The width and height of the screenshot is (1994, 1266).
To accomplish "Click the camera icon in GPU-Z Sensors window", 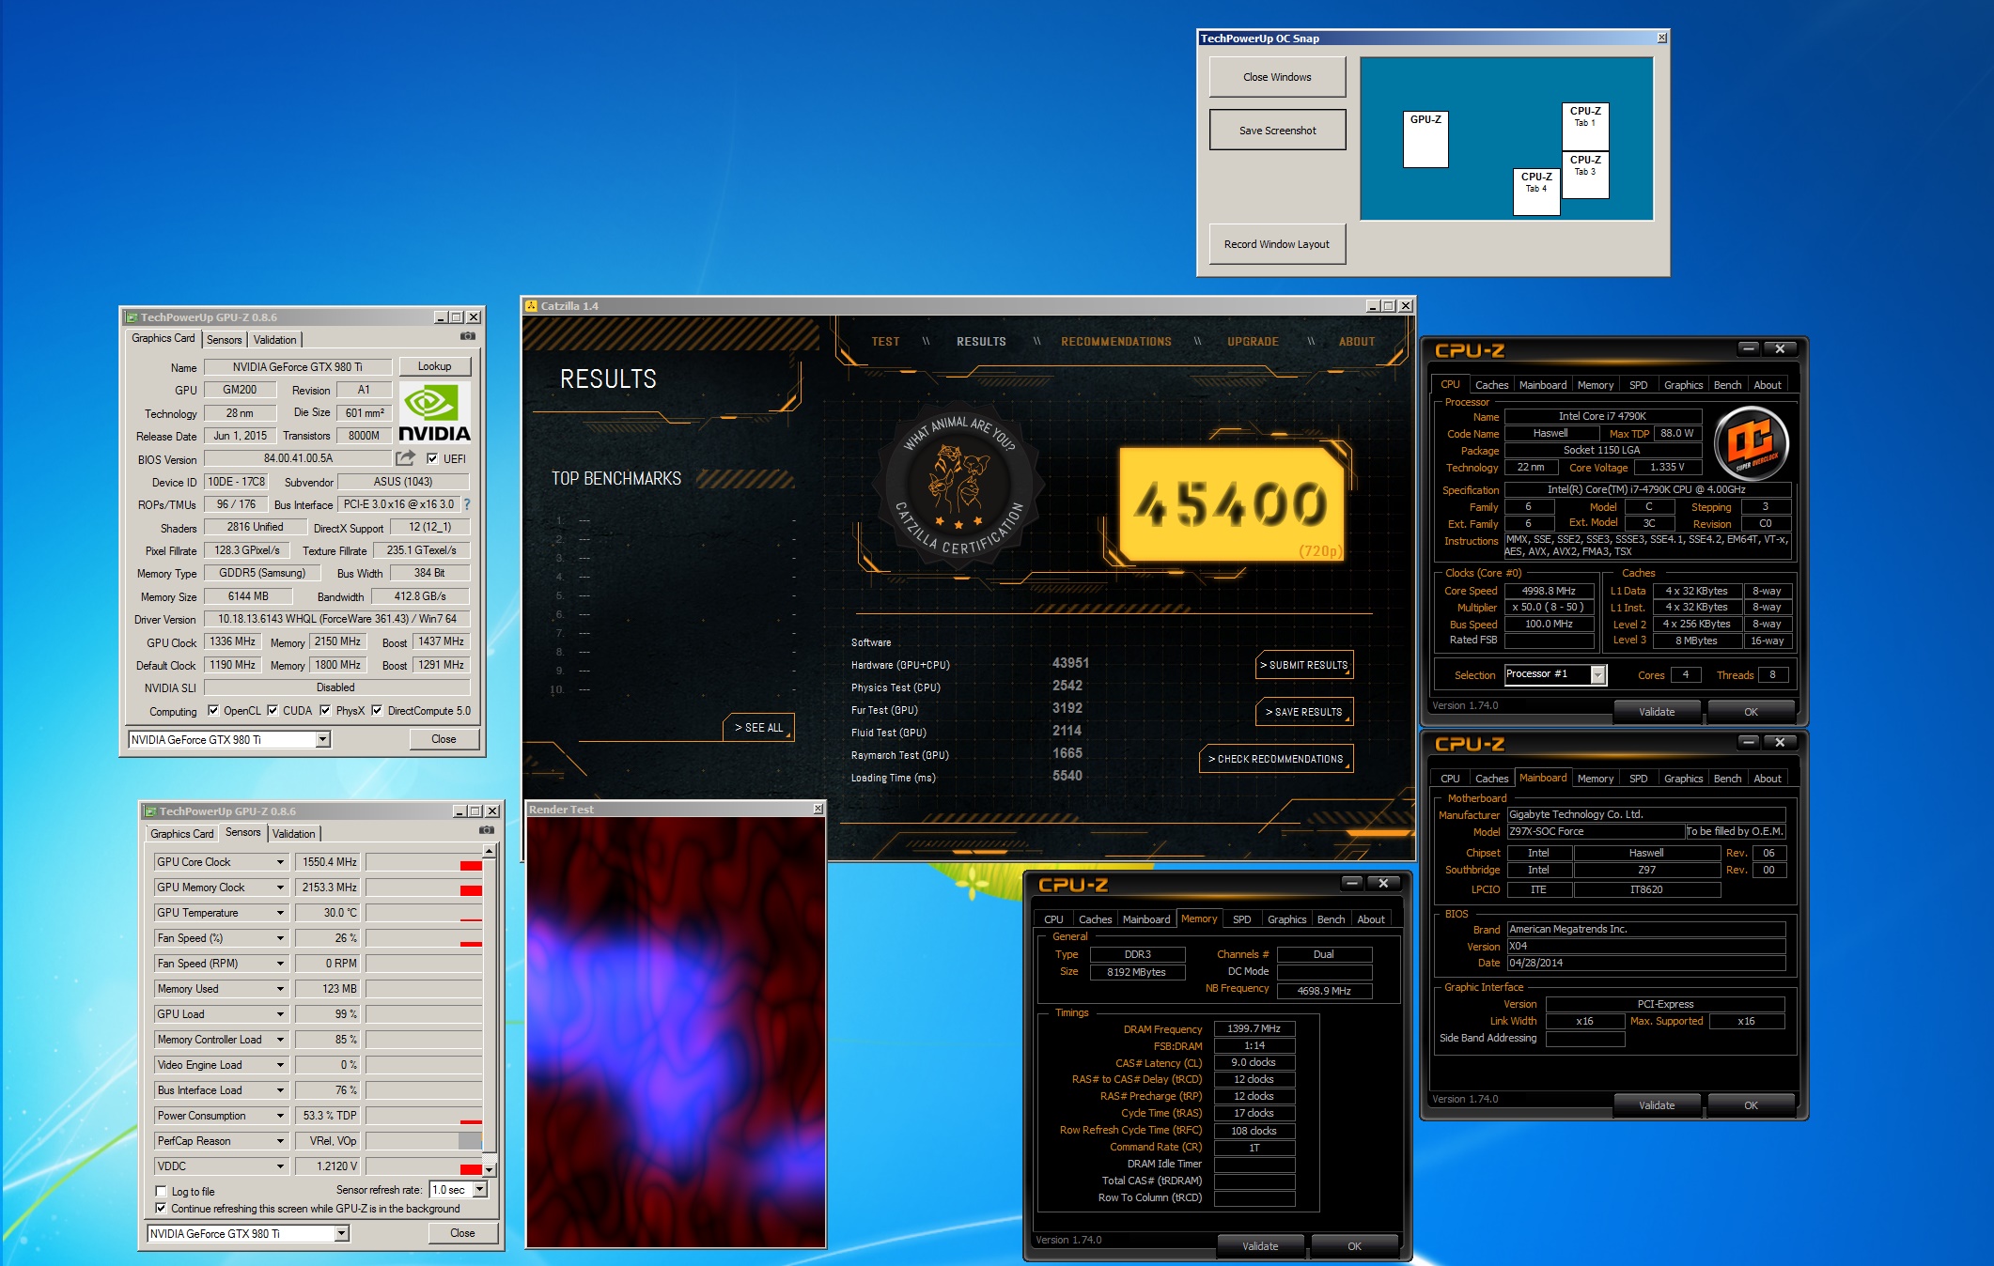I will coord(487,830).
